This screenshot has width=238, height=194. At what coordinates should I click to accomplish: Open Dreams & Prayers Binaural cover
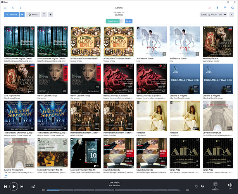pos(218,79)
